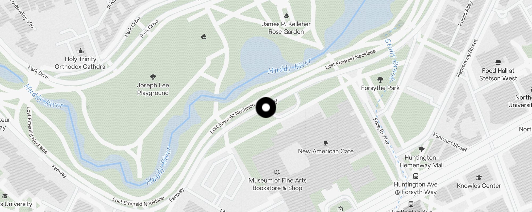Select the Knowles Center graduation cap icon
This screenshot has width=532, height=212.
479,178
